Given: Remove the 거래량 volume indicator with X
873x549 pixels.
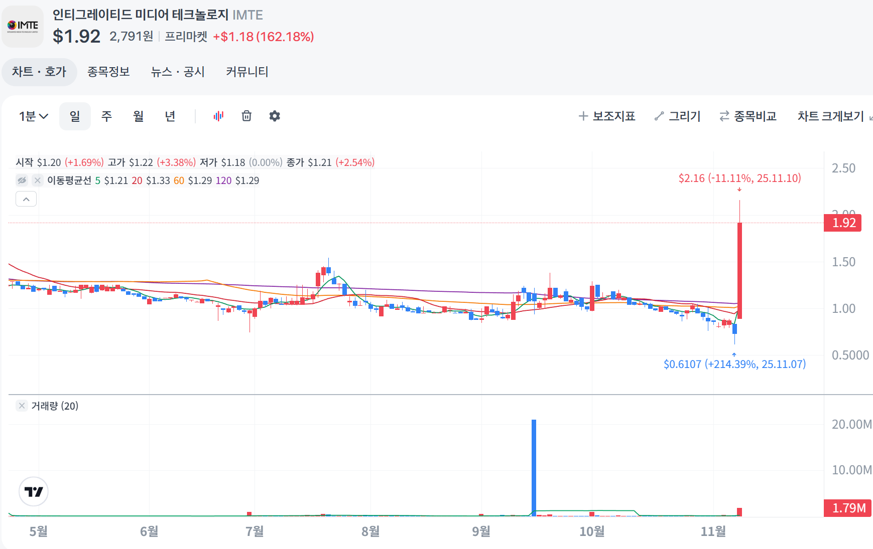Looking at the screenshot, I should (21, 406).
